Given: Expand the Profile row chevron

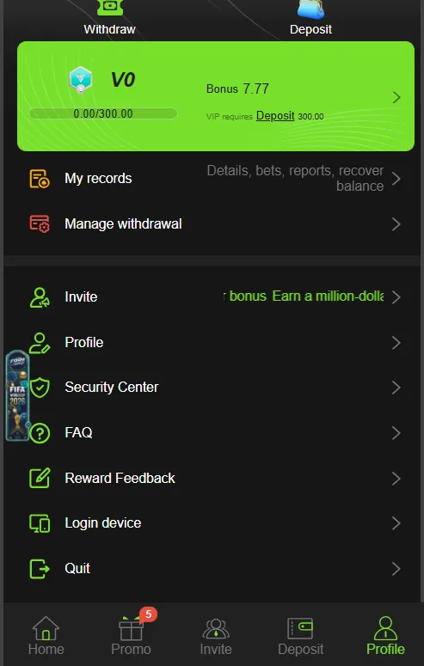Looking at the screenshot, I should [x=396, y=343].
